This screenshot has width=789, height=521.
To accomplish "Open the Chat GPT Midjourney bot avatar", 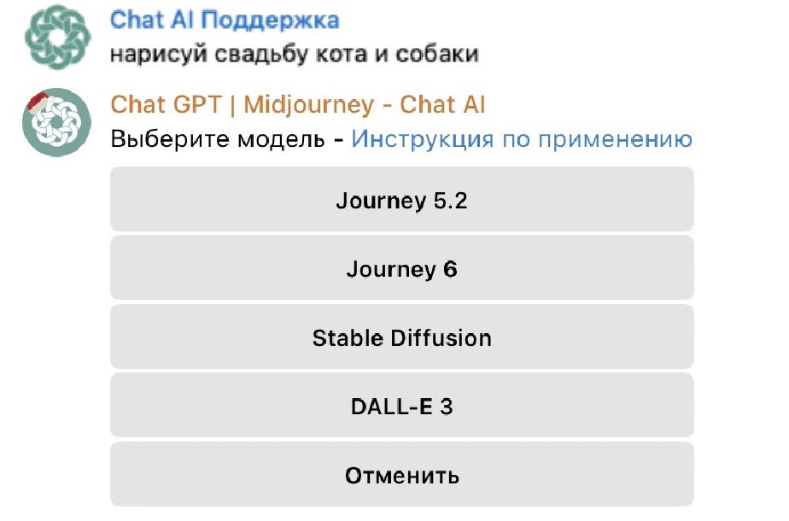I will click(56, 122).
